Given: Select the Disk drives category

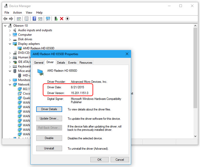Looking at the screenshot, I should [25, 39].
